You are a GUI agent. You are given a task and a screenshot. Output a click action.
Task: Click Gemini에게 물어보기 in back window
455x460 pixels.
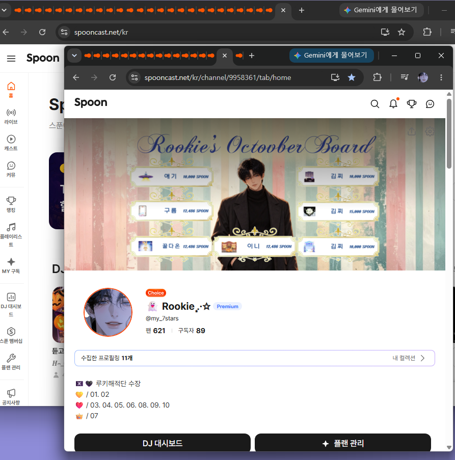coord(381,10)
